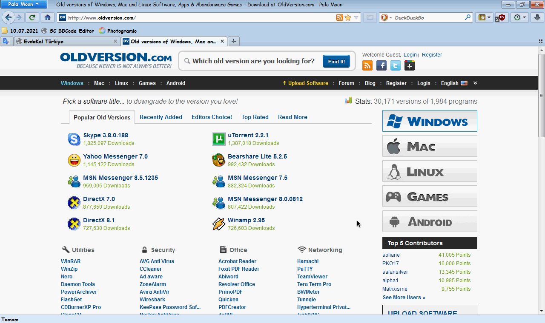Open WinRAR utilities link
Screen dimensions: 545x323
click(x=71, y=261)
